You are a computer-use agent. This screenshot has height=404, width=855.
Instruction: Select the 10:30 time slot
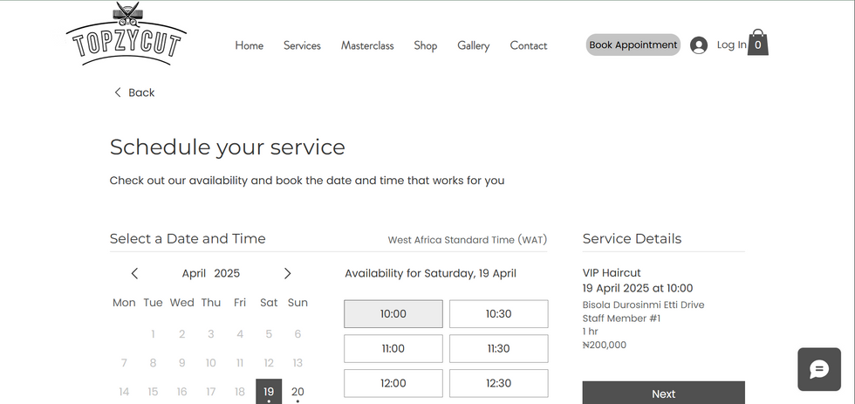coord(498,314)
